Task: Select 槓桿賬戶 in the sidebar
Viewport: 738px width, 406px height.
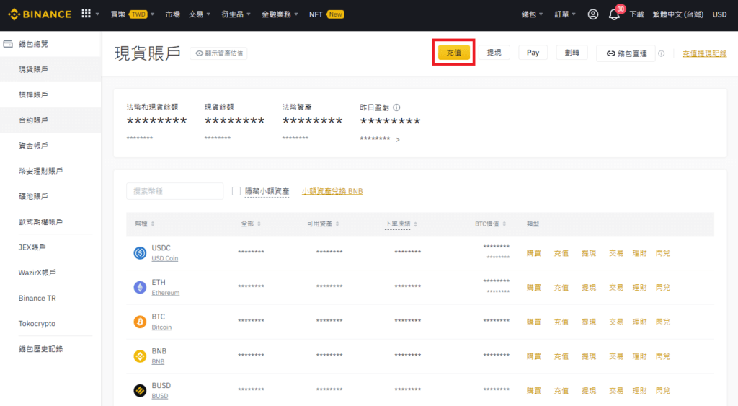Action: (50, 94)
